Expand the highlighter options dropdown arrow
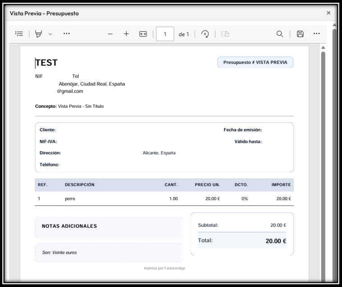This screenshot has width=342, height=287. click(50, 34)
